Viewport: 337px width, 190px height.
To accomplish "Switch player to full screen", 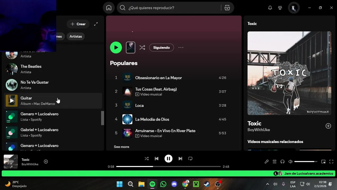I will coord(331,161).
